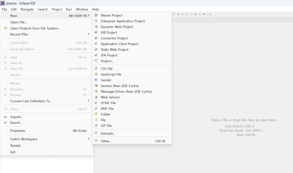Create a new JavaScript File

tap(132, 74)
